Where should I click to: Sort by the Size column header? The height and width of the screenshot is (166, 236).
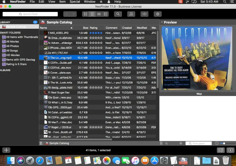tap(81, 28)
